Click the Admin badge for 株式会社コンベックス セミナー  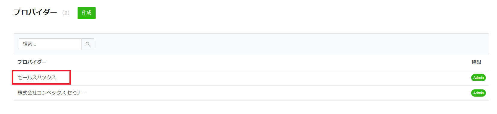pos(478,93)
